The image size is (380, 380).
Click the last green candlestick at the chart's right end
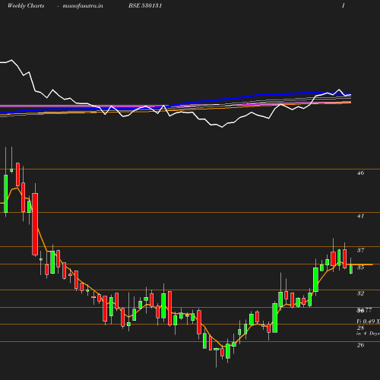[x=351, y=270]
